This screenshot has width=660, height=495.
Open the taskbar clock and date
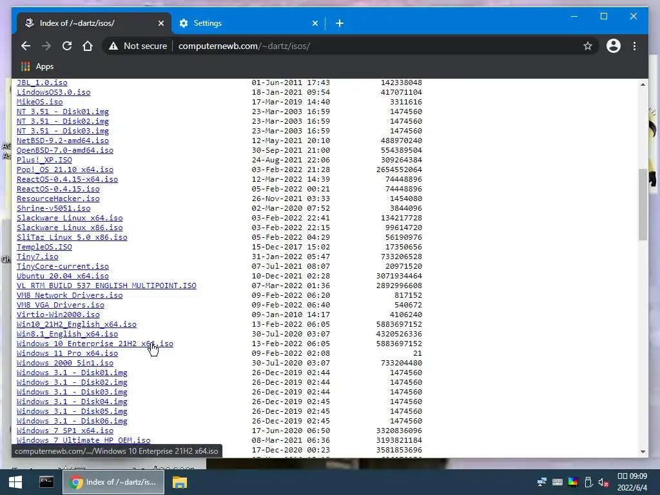coord(632,482)
